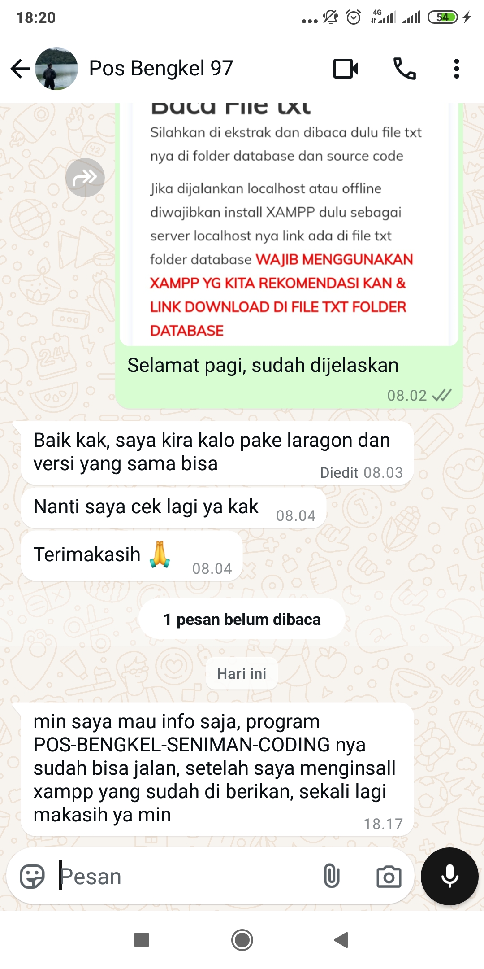The image size is (484, 969).
Task: Tap the Android recent apps square button
Action: point(142,940)
